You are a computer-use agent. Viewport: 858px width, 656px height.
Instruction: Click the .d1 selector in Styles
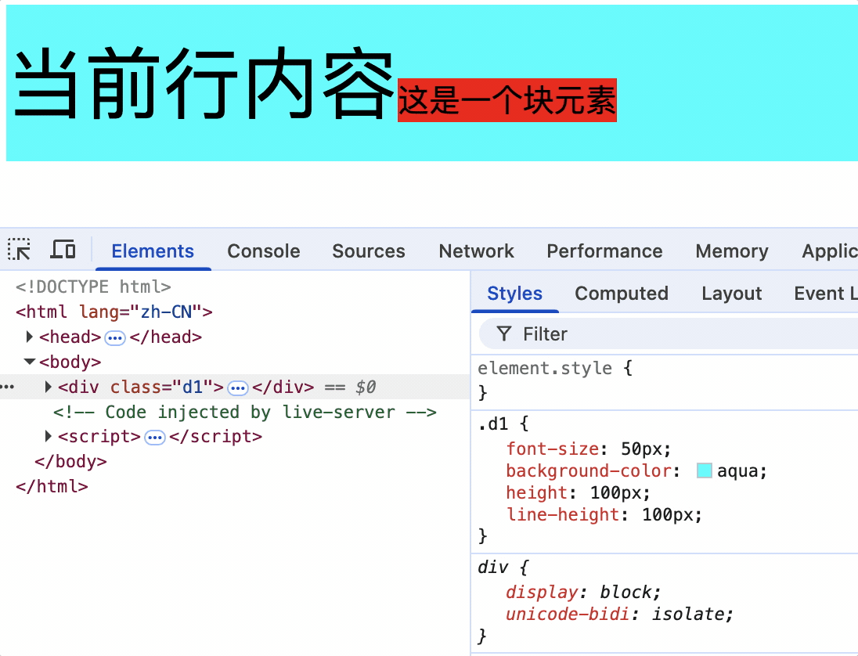click(493, 424)
